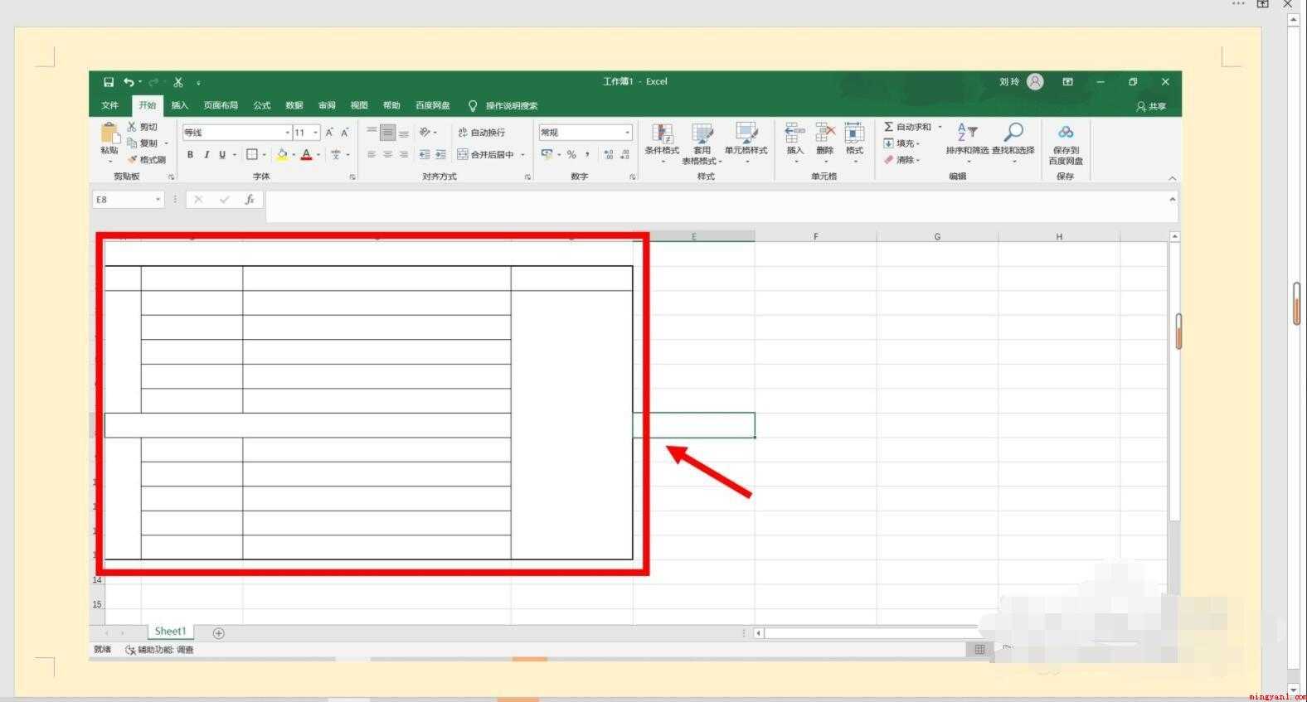The image size is (1307, 702).
Task: Open the File (文件) tab
Action: [x=109, y=105]
